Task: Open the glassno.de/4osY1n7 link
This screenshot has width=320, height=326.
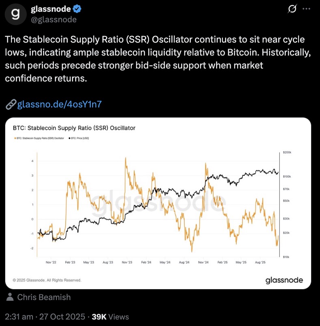Action: coord(59,104)
